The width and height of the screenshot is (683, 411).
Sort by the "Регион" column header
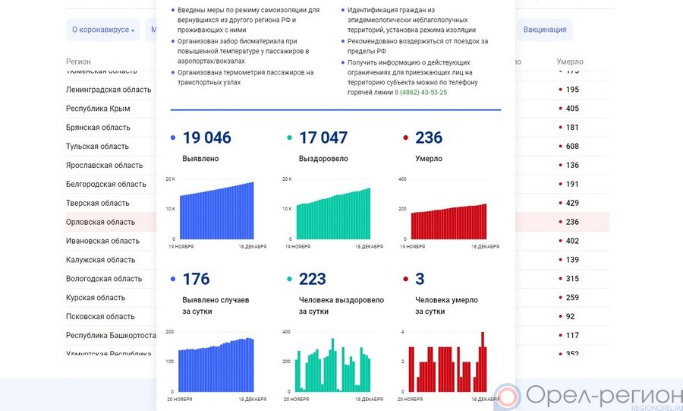(78, 61)
